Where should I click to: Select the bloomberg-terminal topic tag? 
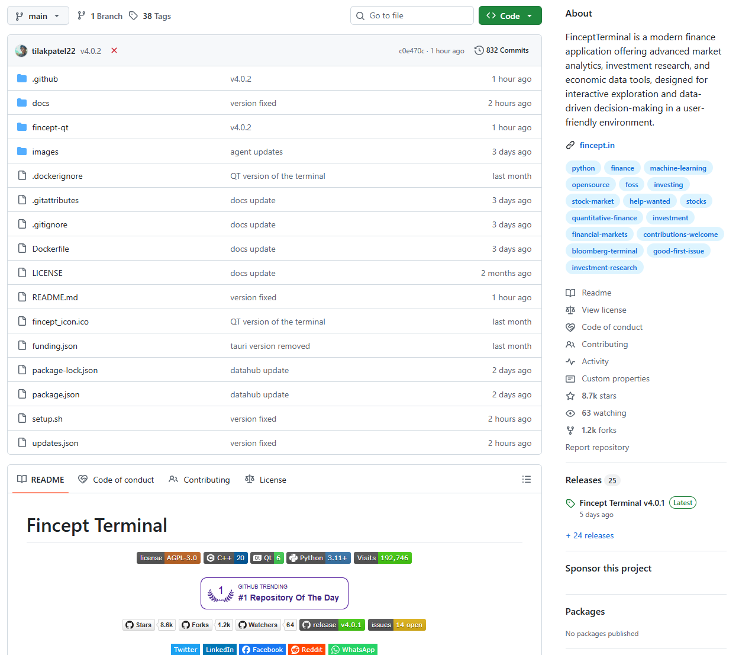pyautogui.click(x=605, y=251)
